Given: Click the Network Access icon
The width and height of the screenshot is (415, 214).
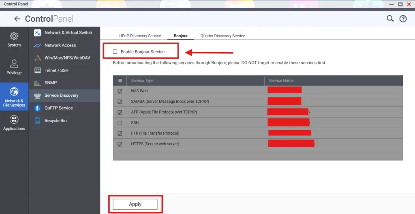Looking at the screenshot, I should [x=37, y=45].
